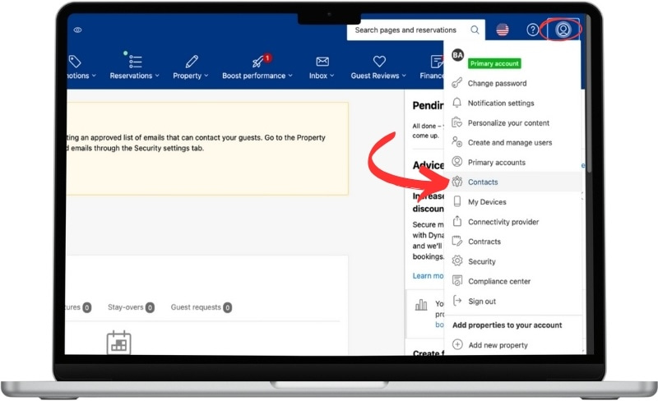Expand the Property dropdown menu
The width and height of the screenshot is (658, 401).
coord(191,76)
